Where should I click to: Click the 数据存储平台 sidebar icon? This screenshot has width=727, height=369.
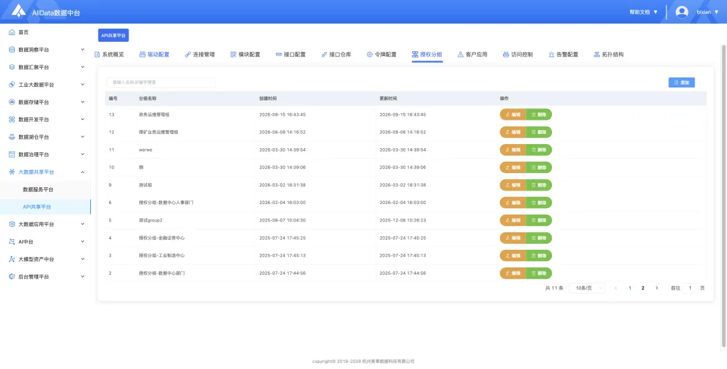(12, 102)
